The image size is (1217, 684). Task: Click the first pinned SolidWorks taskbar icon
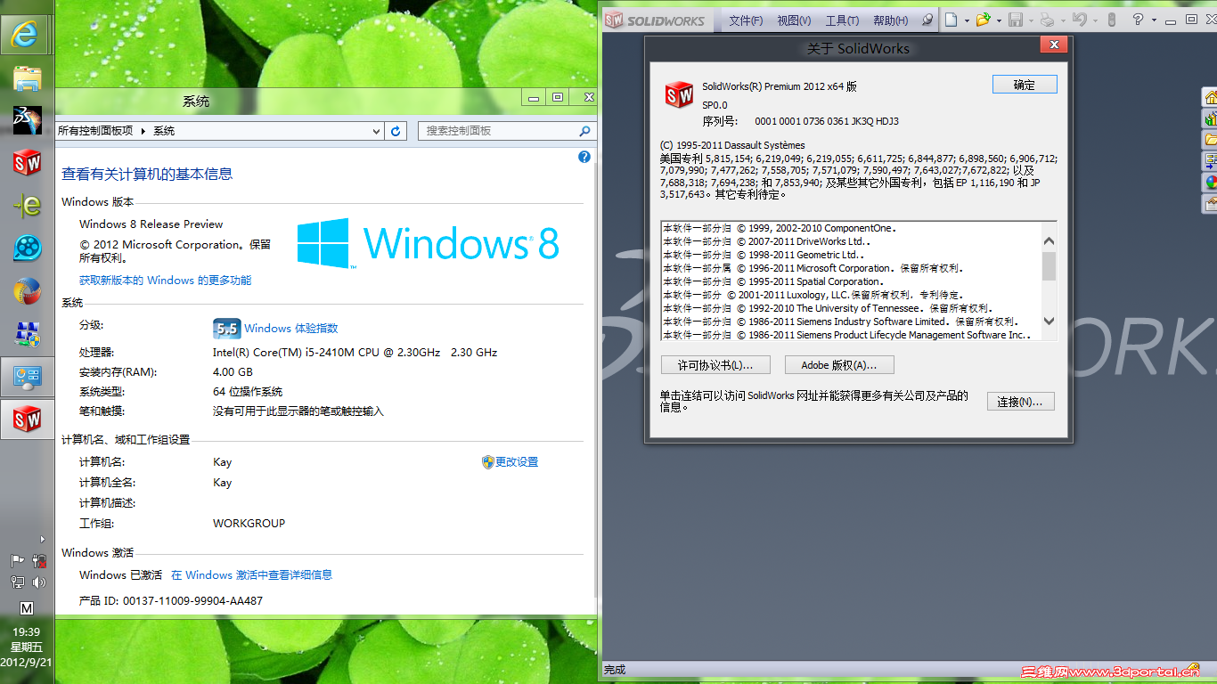click(x=27, y=162)
